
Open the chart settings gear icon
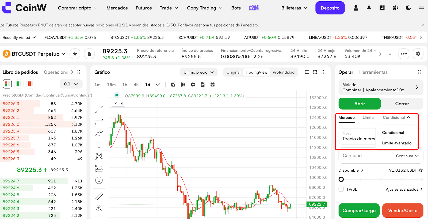(x=193, y=85)
